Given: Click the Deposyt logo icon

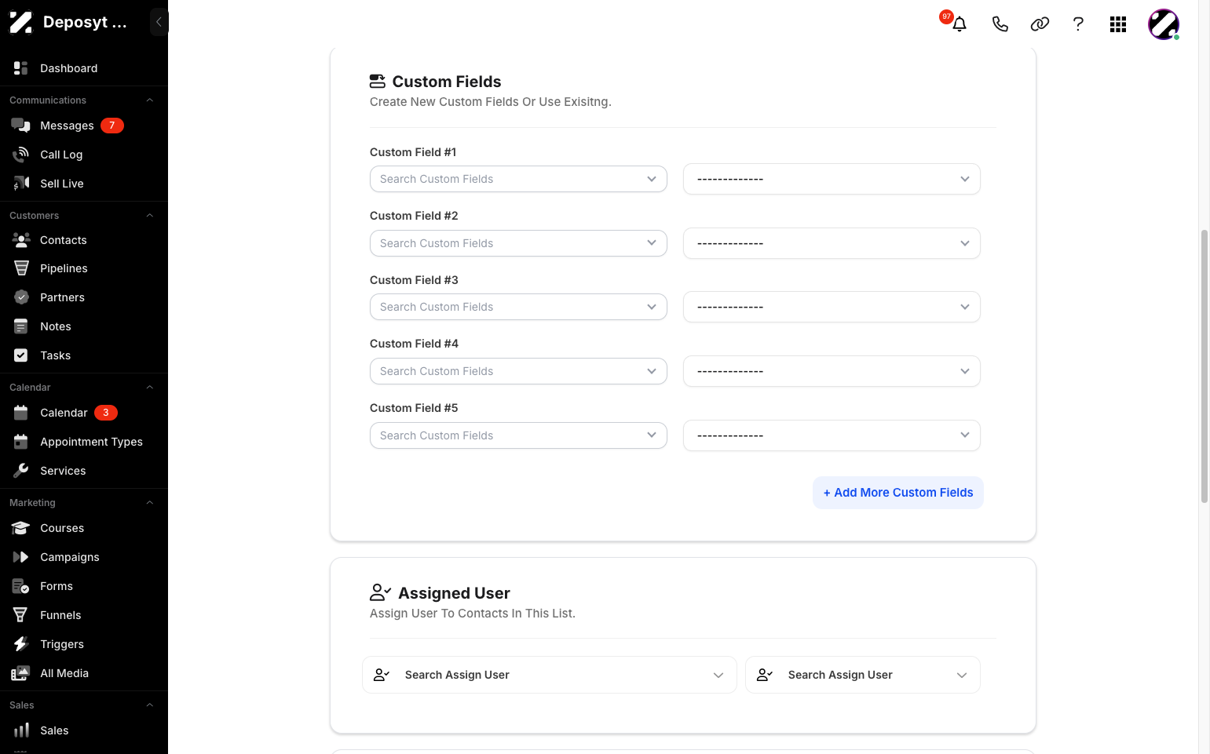Looking at the screenshot, I should [21, 22].
